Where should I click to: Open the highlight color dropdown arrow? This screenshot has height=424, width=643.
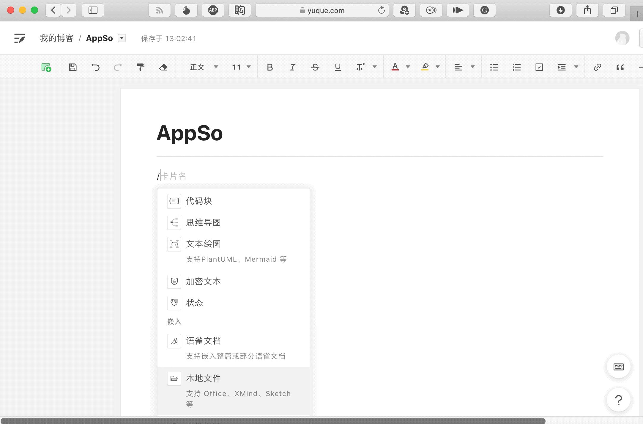(x=437, y=67)
